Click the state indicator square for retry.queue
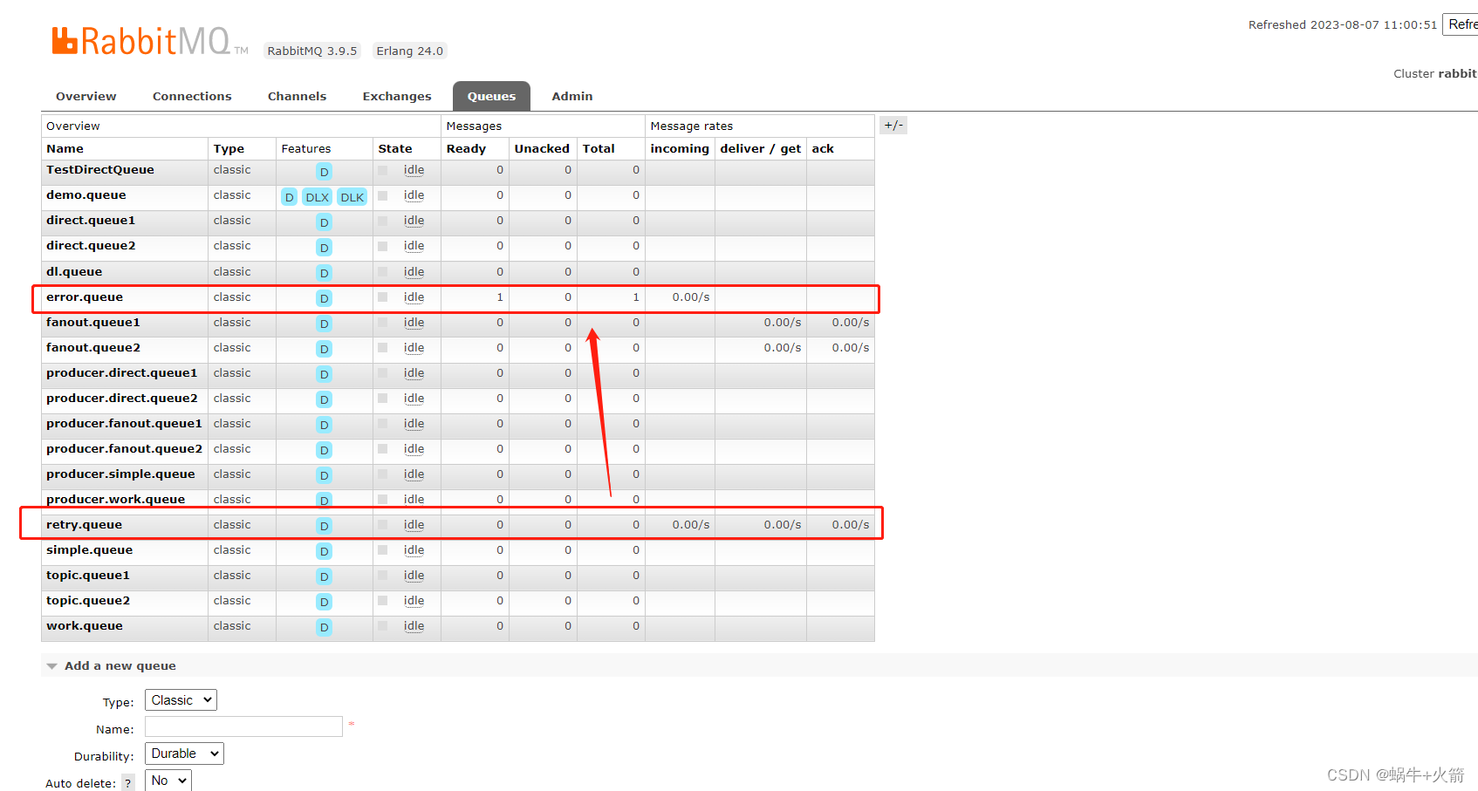Viewport: 1478px width, 791px height. pos(382,525)
